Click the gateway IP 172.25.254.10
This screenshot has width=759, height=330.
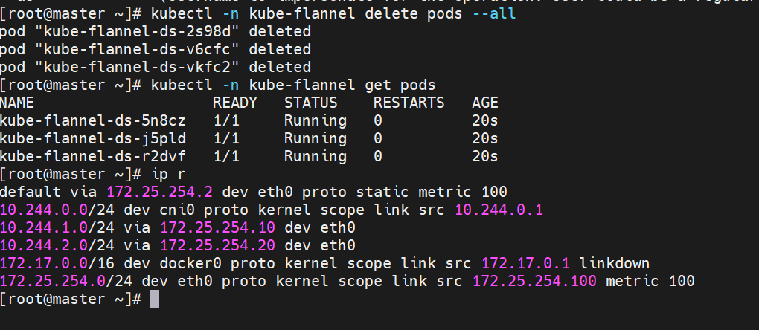(218, 228)
